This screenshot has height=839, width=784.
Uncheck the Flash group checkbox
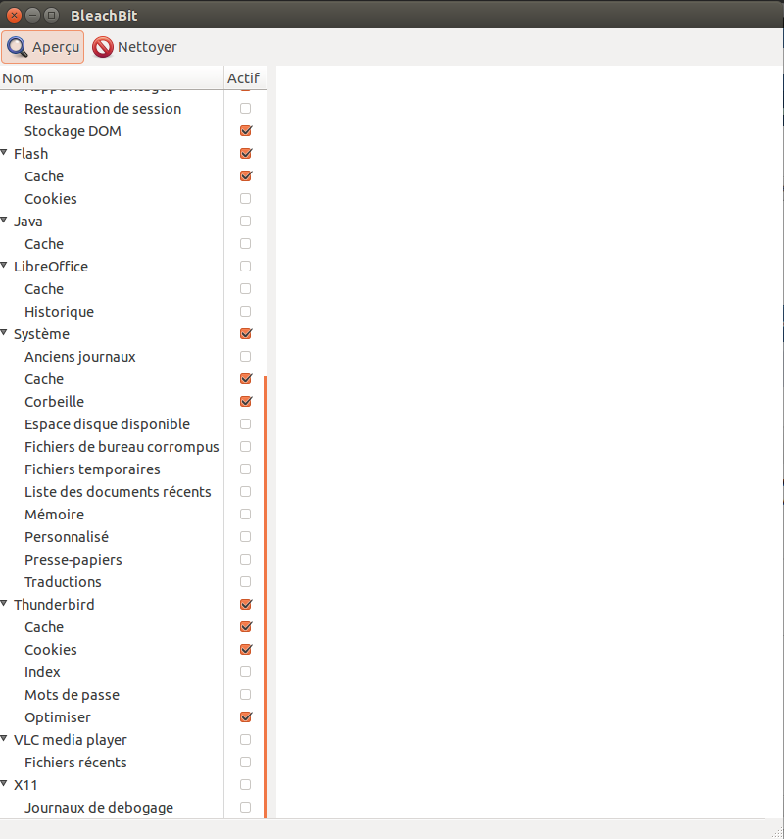click(x=246, y=154)
